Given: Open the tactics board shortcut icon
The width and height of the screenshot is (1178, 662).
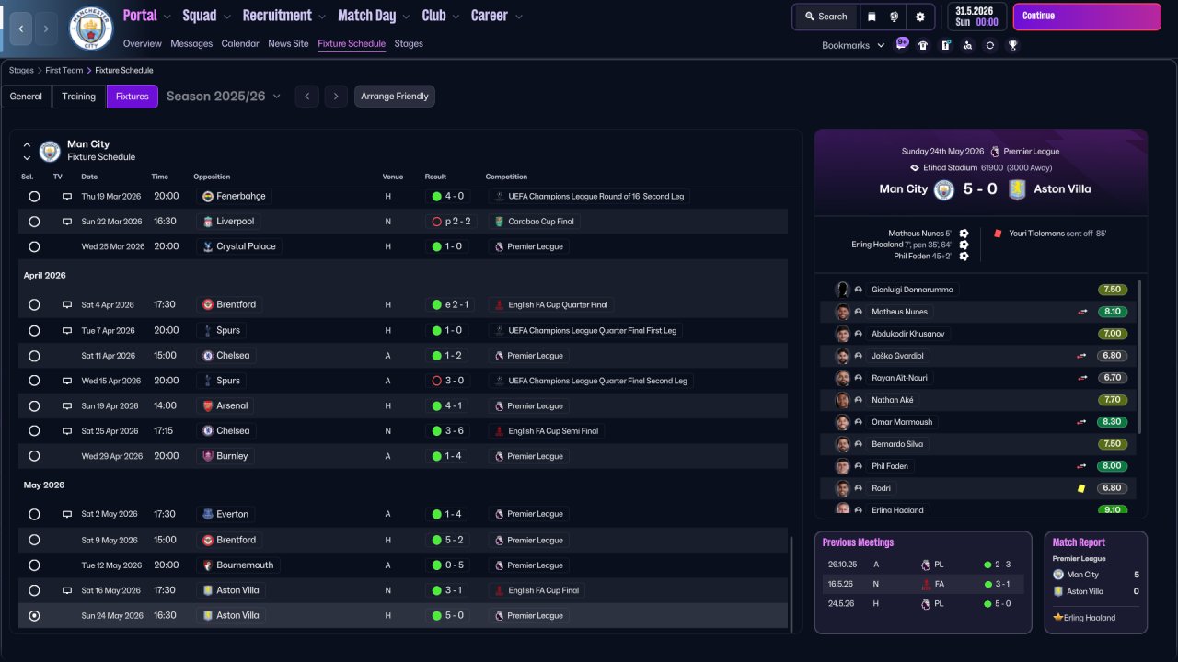Looking at the screenshot, I should coord(945,45).
